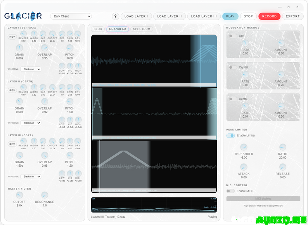Open the Dark Chant preset dropdown

click(71, 16)
